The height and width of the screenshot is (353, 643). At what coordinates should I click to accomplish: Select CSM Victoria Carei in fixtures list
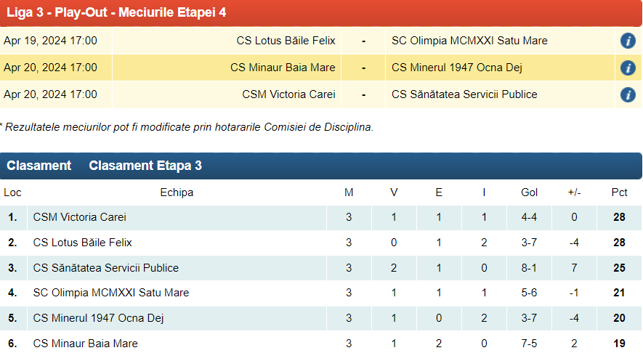point(288,94)
